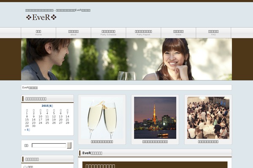Viewport: 253px width, 168px height.
Task: Select day 24 in the calendar
Action: click(40, 123)
